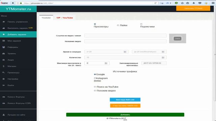Open Мои задания list icon in sidebar
Screen dimensions: 216x121
click(x=4, y=41)
